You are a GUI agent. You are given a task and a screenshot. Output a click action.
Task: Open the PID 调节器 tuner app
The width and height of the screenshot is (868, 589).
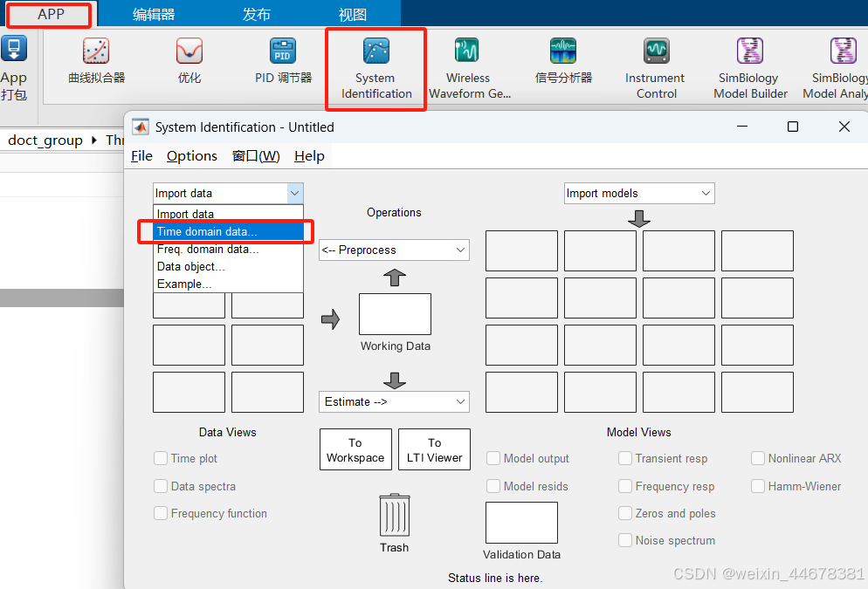[283, 61]
